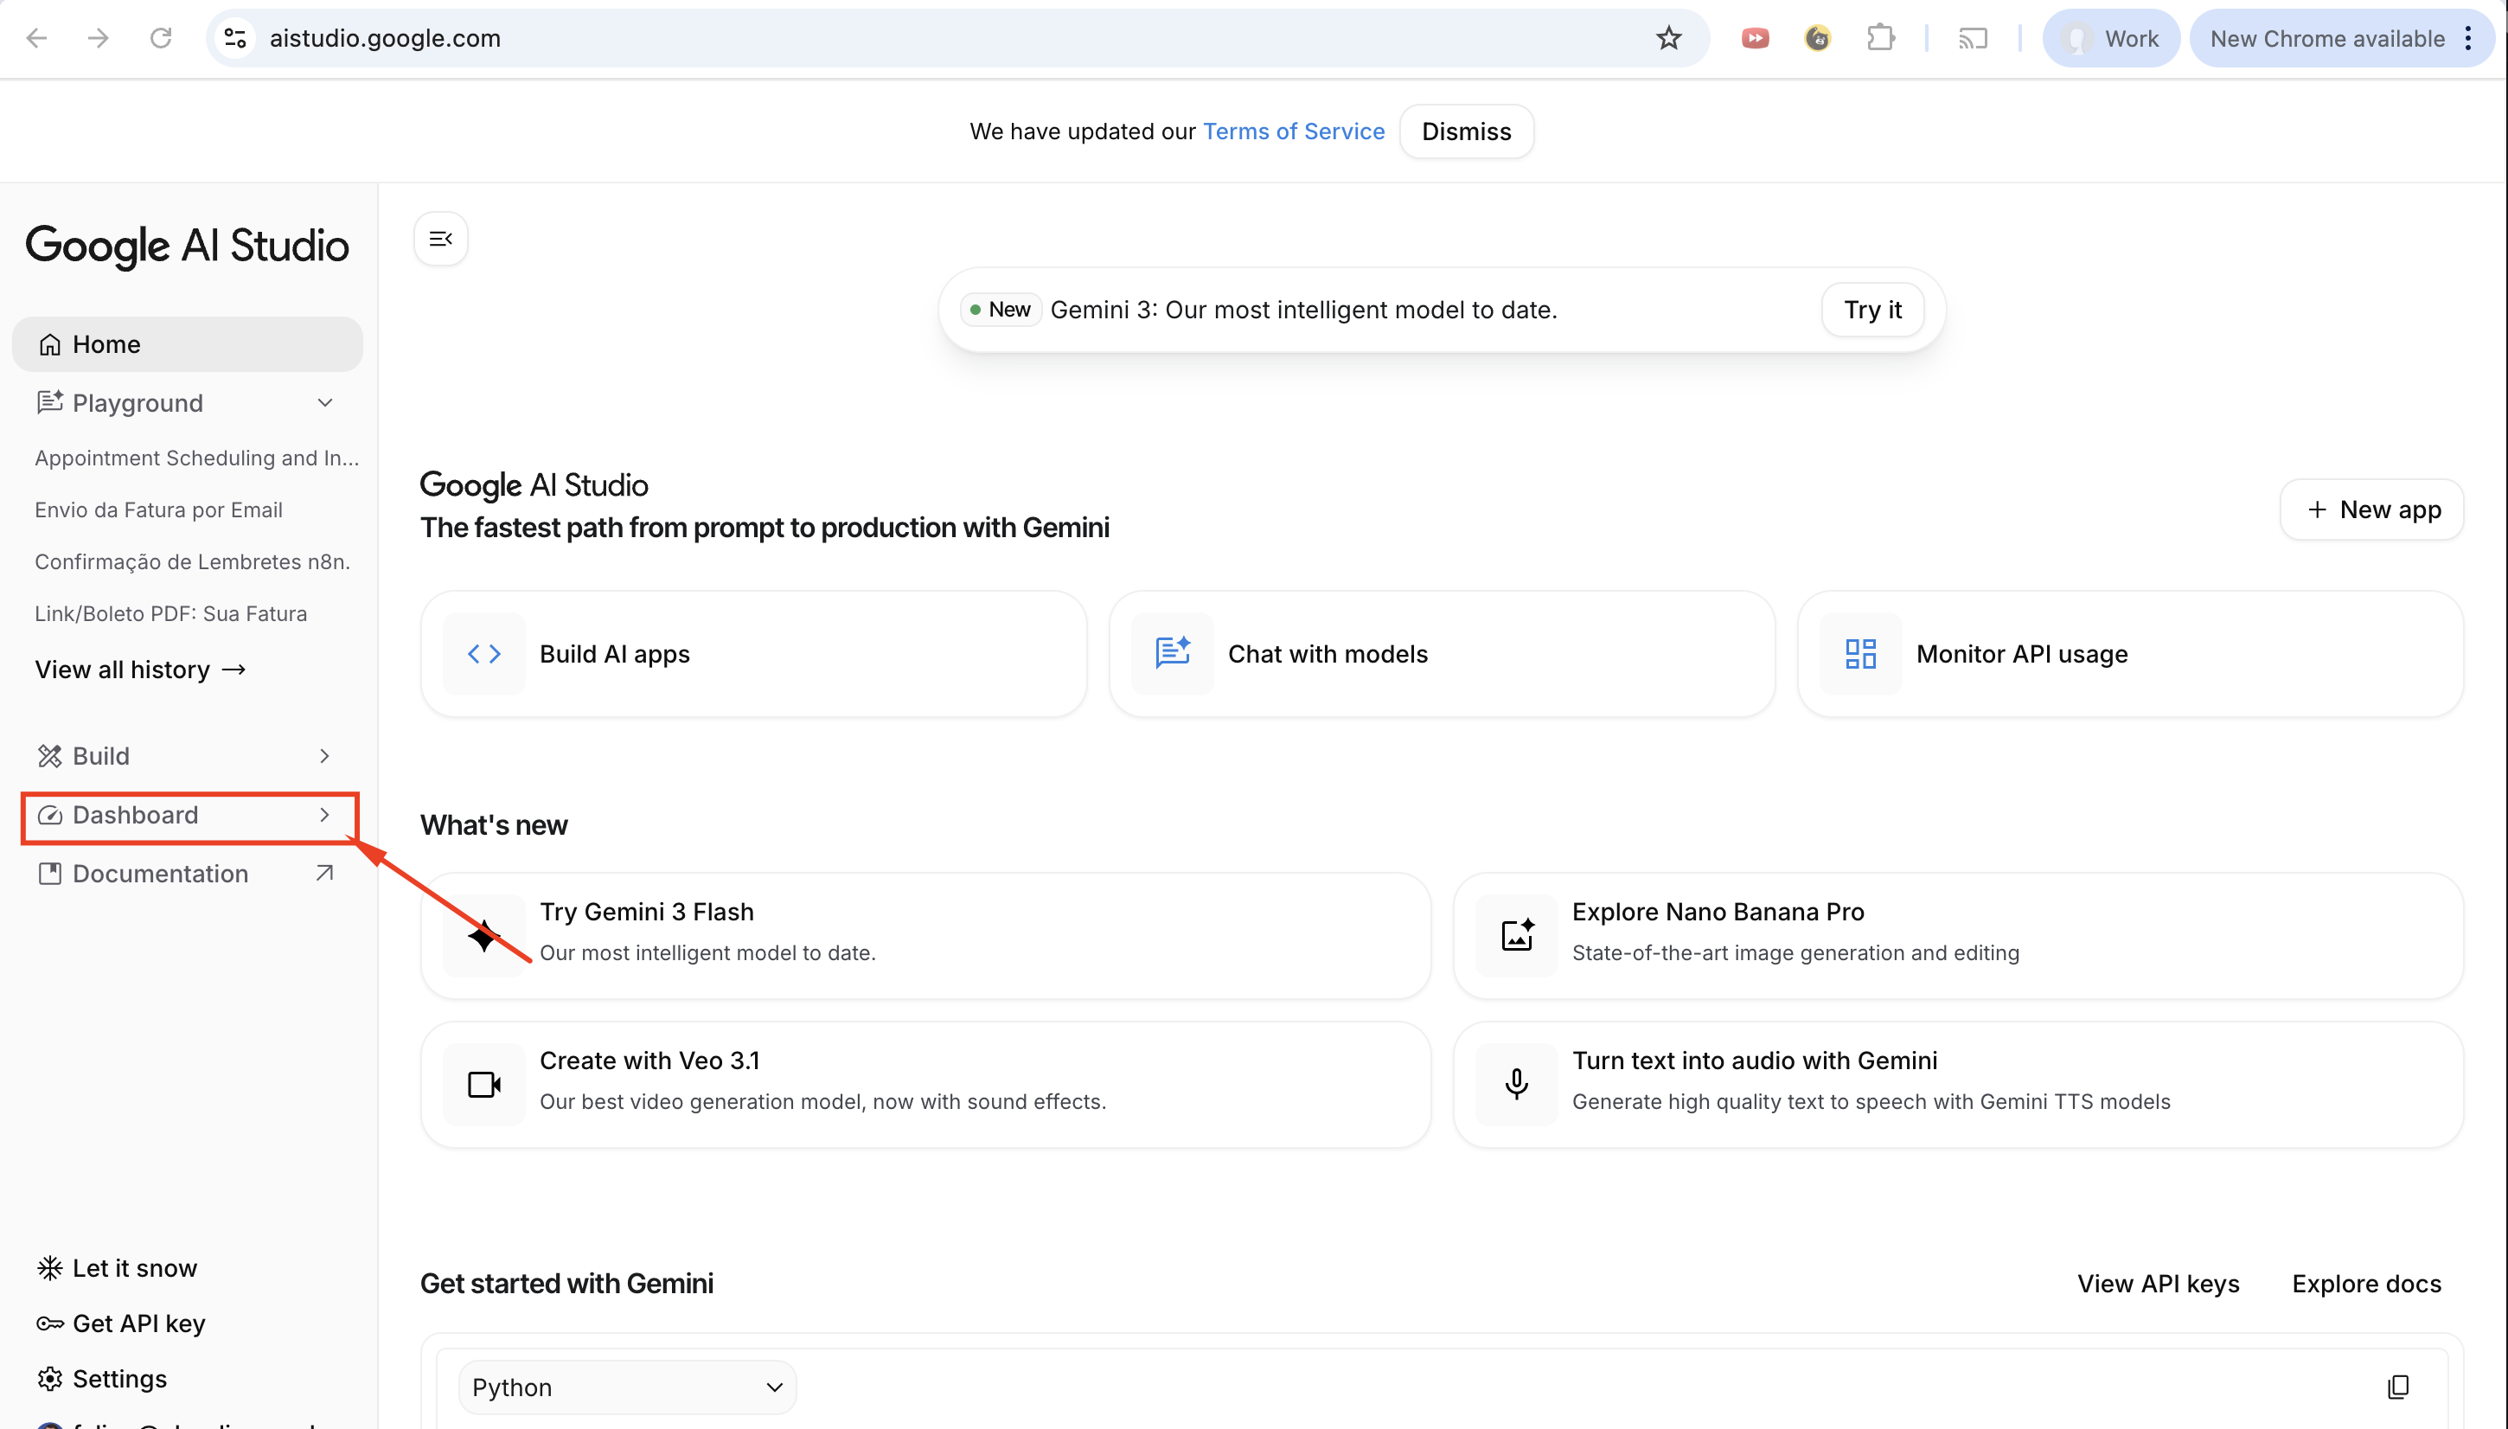Click the Cast media icon
Image resolution: width=2508 pixels, height=1429 pixels.
pyautogui.click(x=1973, y=38)
